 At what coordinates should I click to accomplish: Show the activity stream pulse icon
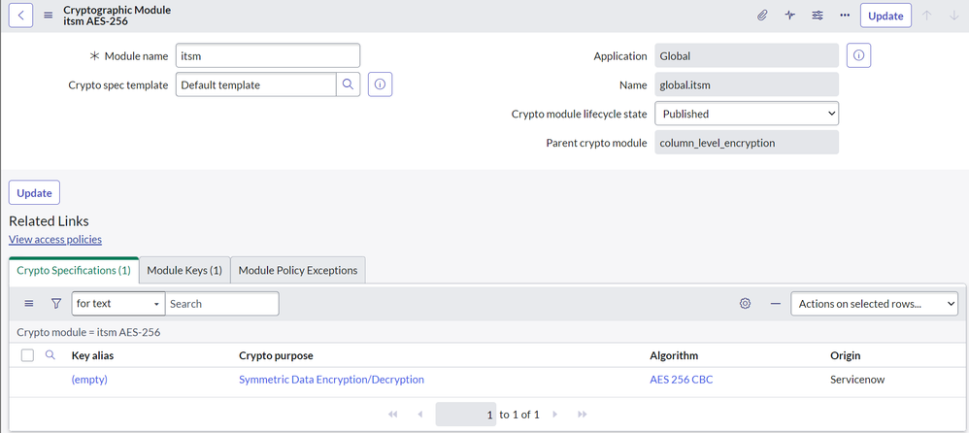coord(789,16)
